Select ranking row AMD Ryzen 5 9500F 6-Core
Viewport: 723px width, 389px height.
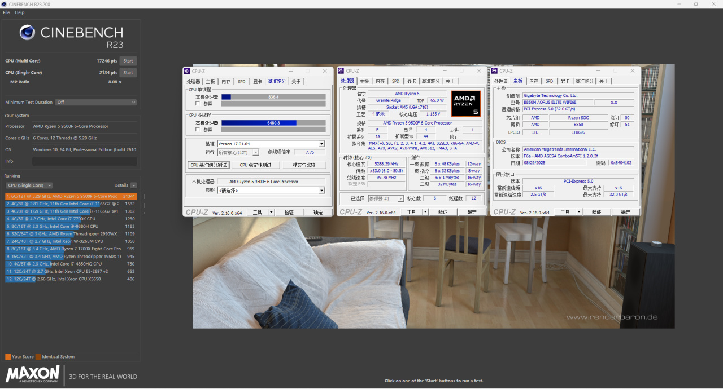[x=71, y=196]
